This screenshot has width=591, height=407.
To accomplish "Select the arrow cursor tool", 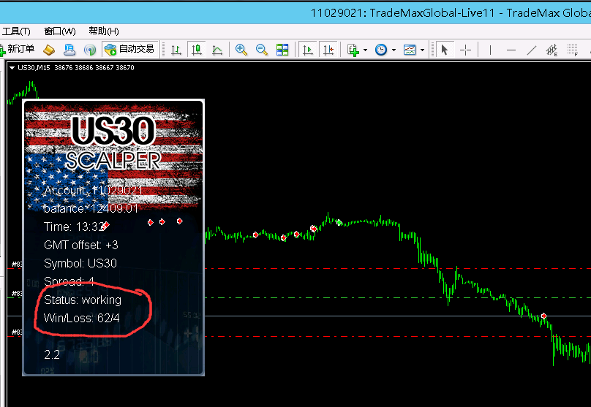I will 445,50.
